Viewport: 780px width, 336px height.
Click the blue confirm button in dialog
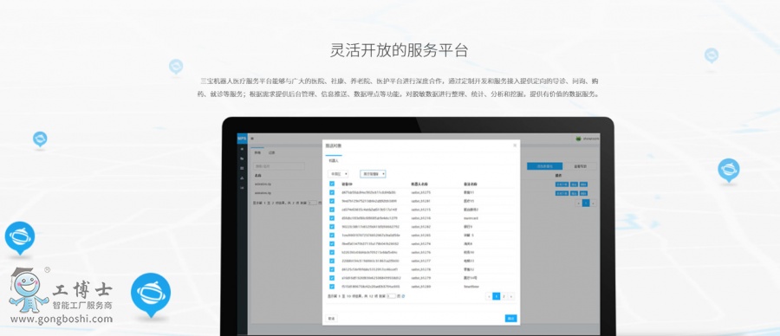(x=510, y=318)
